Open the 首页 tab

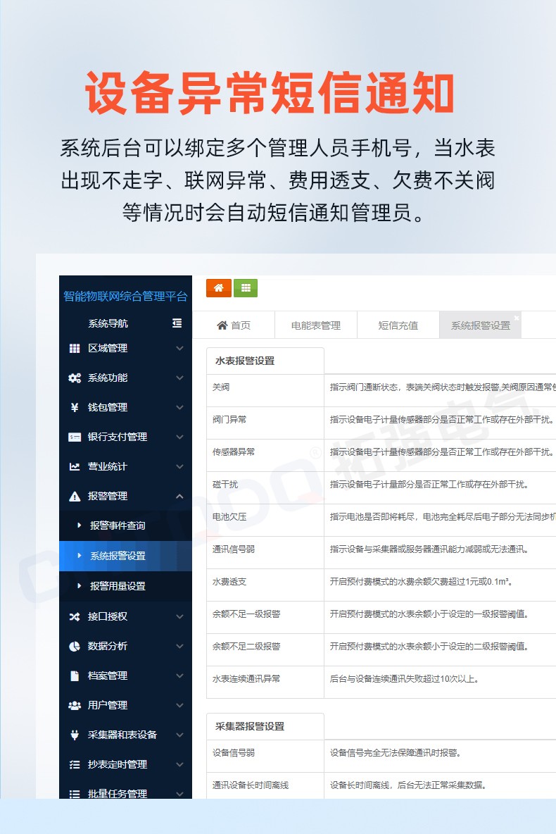[234, 325]
